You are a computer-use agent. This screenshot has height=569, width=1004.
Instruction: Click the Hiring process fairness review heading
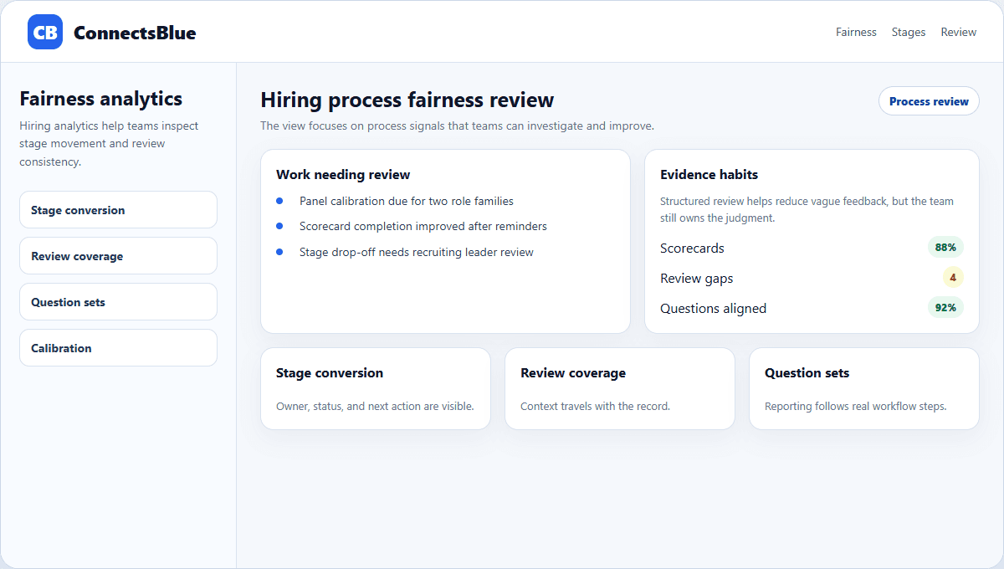tap(407, 100)
